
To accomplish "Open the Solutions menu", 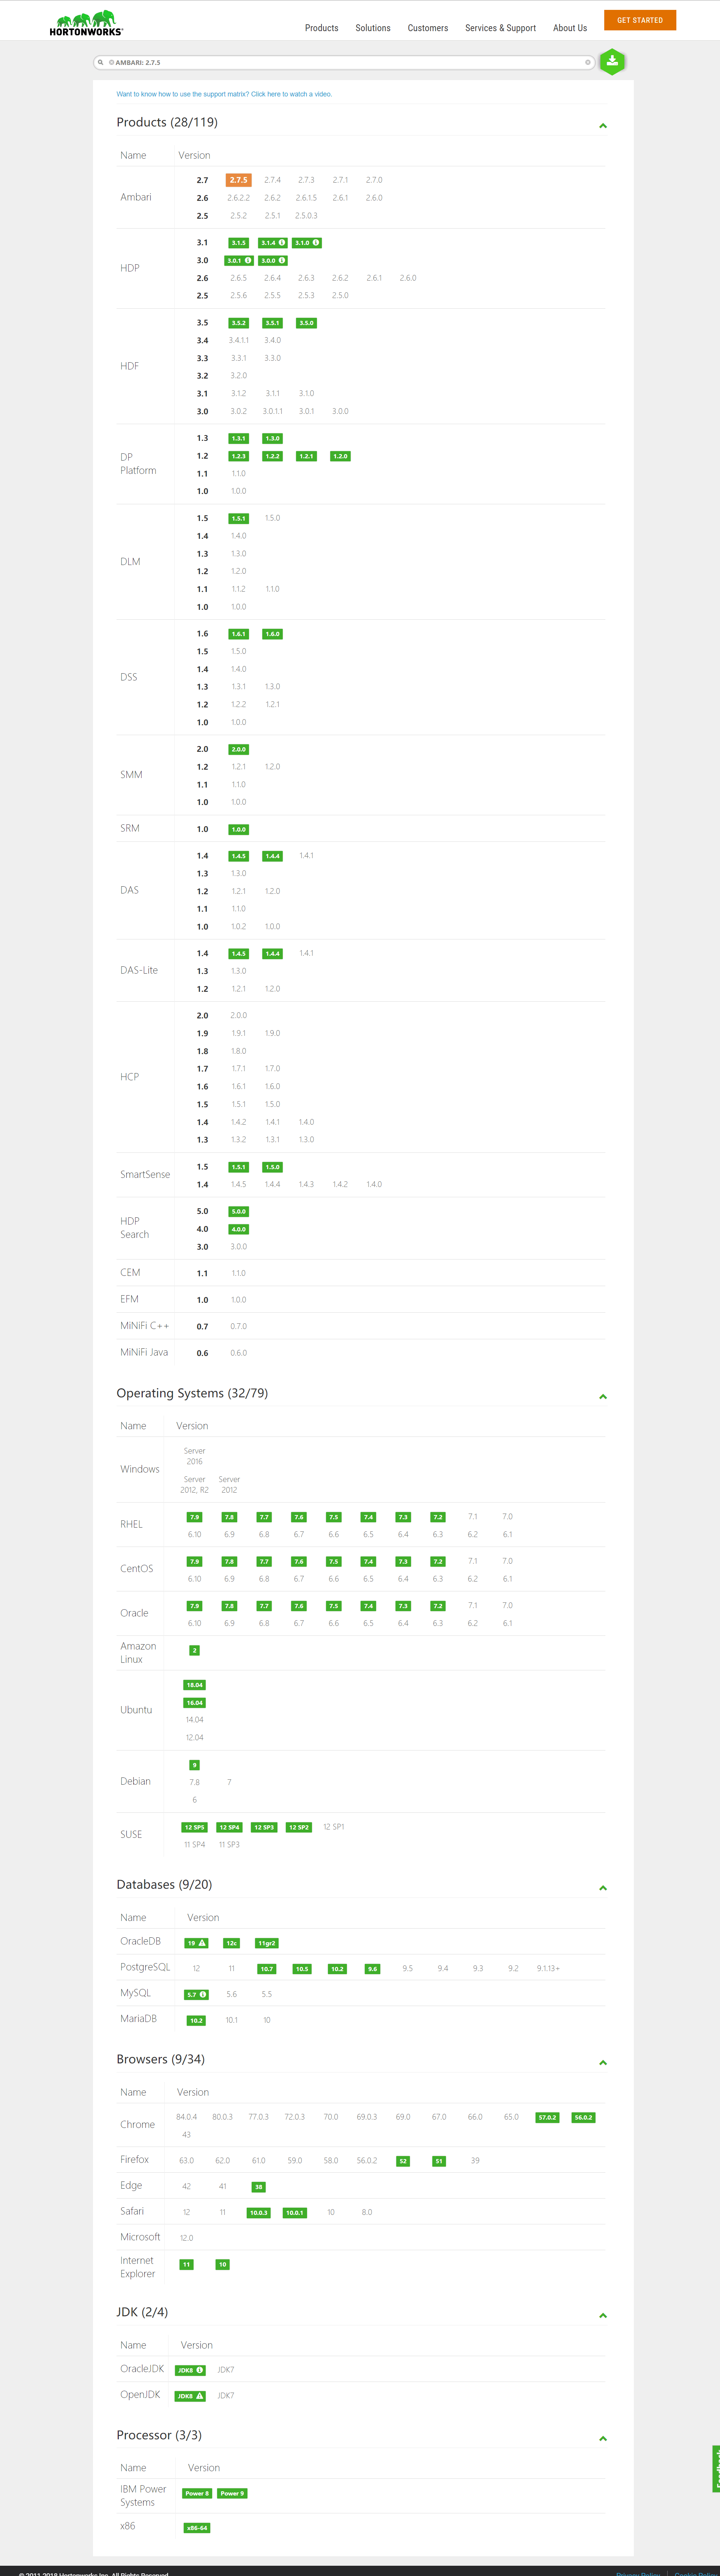I will (x=373, y=28).
